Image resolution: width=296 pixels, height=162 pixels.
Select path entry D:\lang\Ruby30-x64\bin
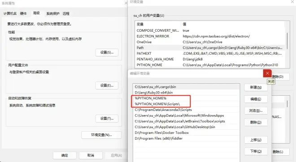pyautogui.click(x=186, y=93)
